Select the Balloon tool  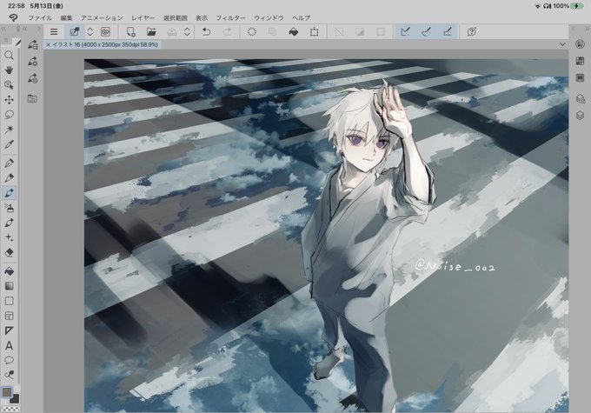(9, 360)
